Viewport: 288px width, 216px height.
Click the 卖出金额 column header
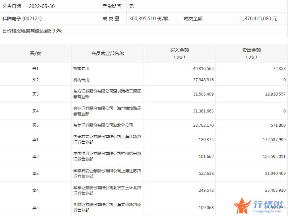pyautogui.click(x=252, y=53)
